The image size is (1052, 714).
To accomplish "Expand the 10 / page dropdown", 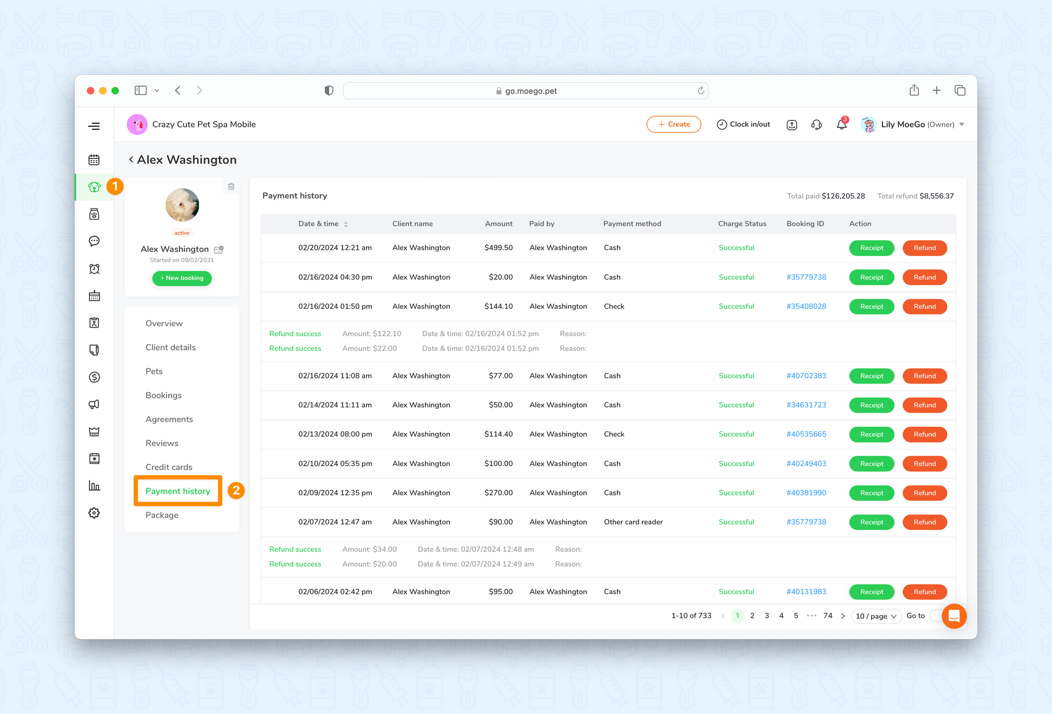I will pos(876,616).
